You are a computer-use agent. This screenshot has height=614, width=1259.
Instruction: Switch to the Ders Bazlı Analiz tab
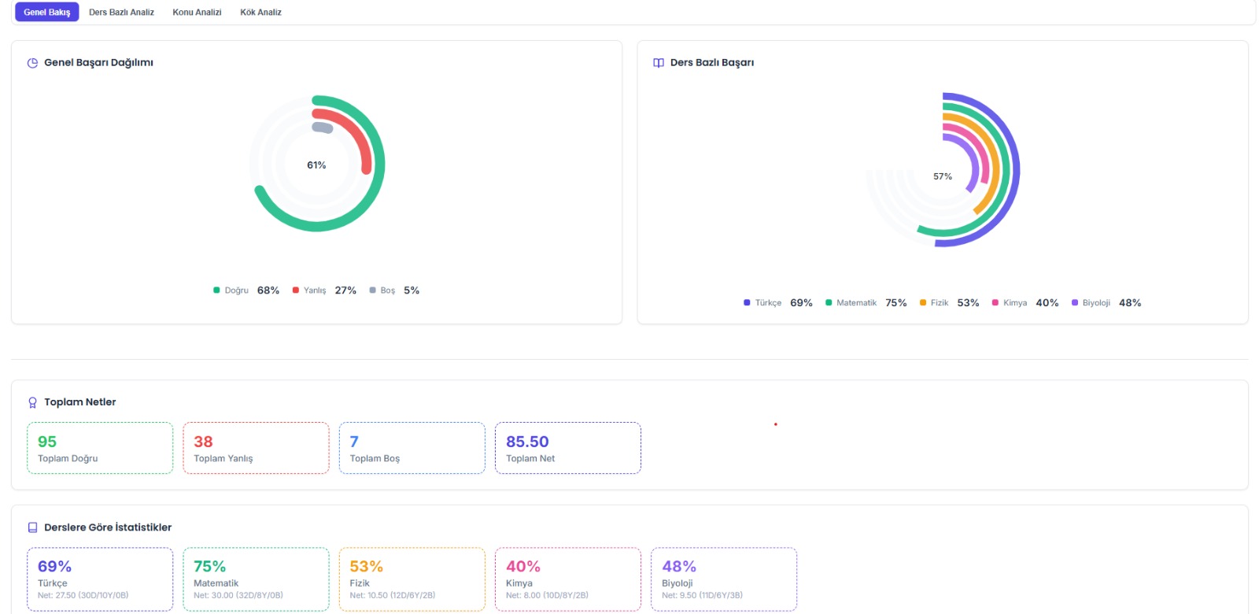[x=121, y=13]
